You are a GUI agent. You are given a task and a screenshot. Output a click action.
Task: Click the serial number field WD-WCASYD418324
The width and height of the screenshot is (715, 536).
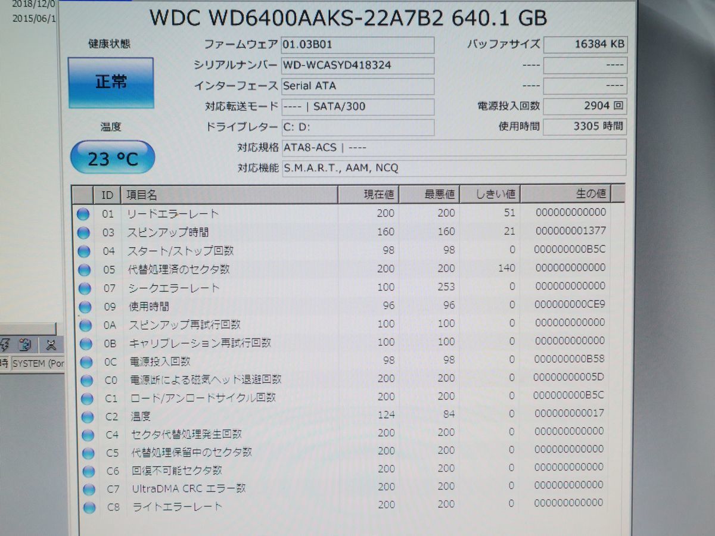357,66
